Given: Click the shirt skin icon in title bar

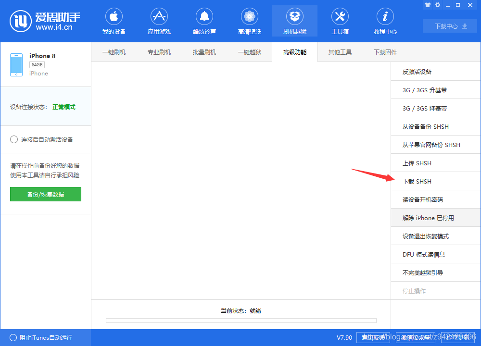Looking at the screenshot, I should click(x=428, y=5).
